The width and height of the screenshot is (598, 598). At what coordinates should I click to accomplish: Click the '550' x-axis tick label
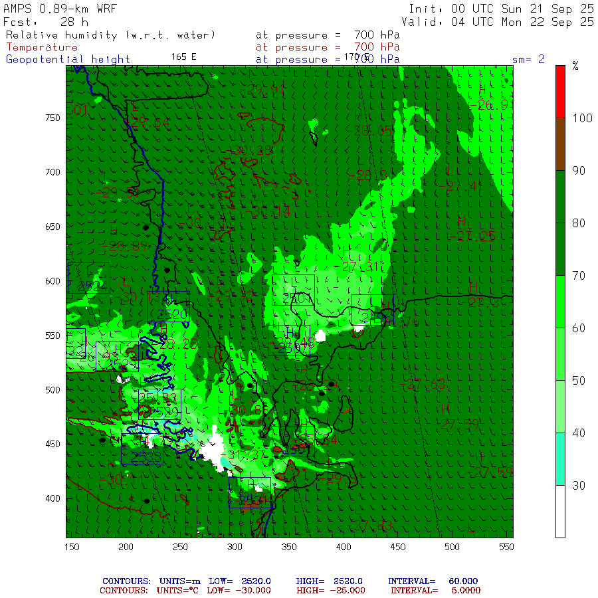point(506,547)
